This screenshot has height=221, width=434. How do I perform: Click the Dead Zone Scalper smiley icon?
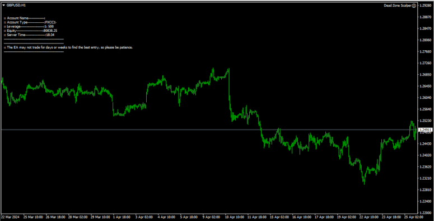tap(414, 6)
